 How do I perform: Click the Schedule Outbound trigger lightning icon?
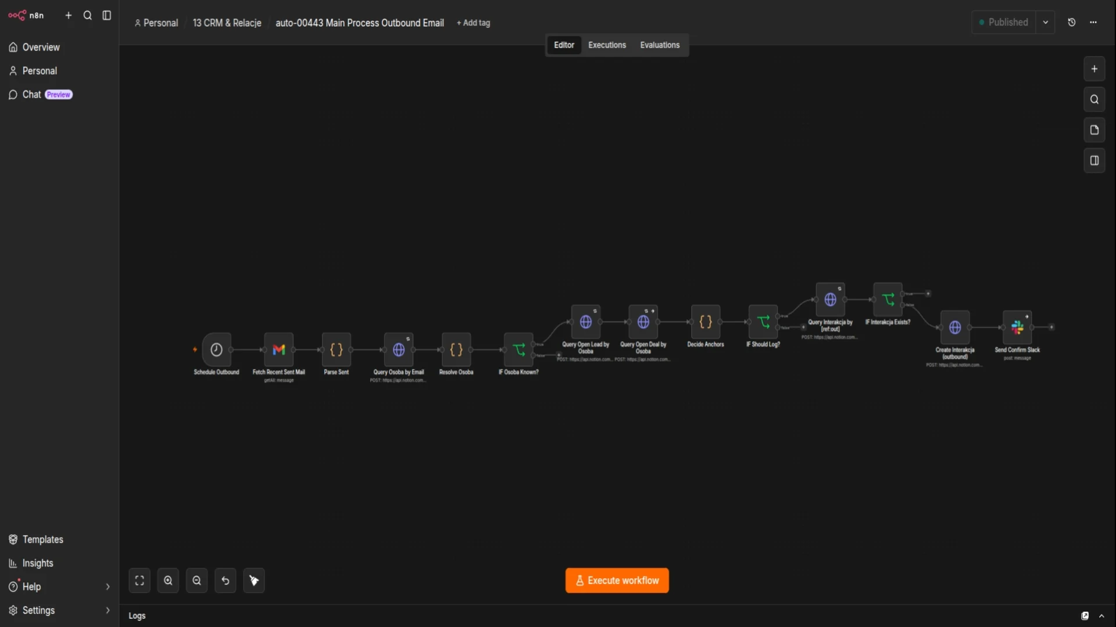pos(195,349)
